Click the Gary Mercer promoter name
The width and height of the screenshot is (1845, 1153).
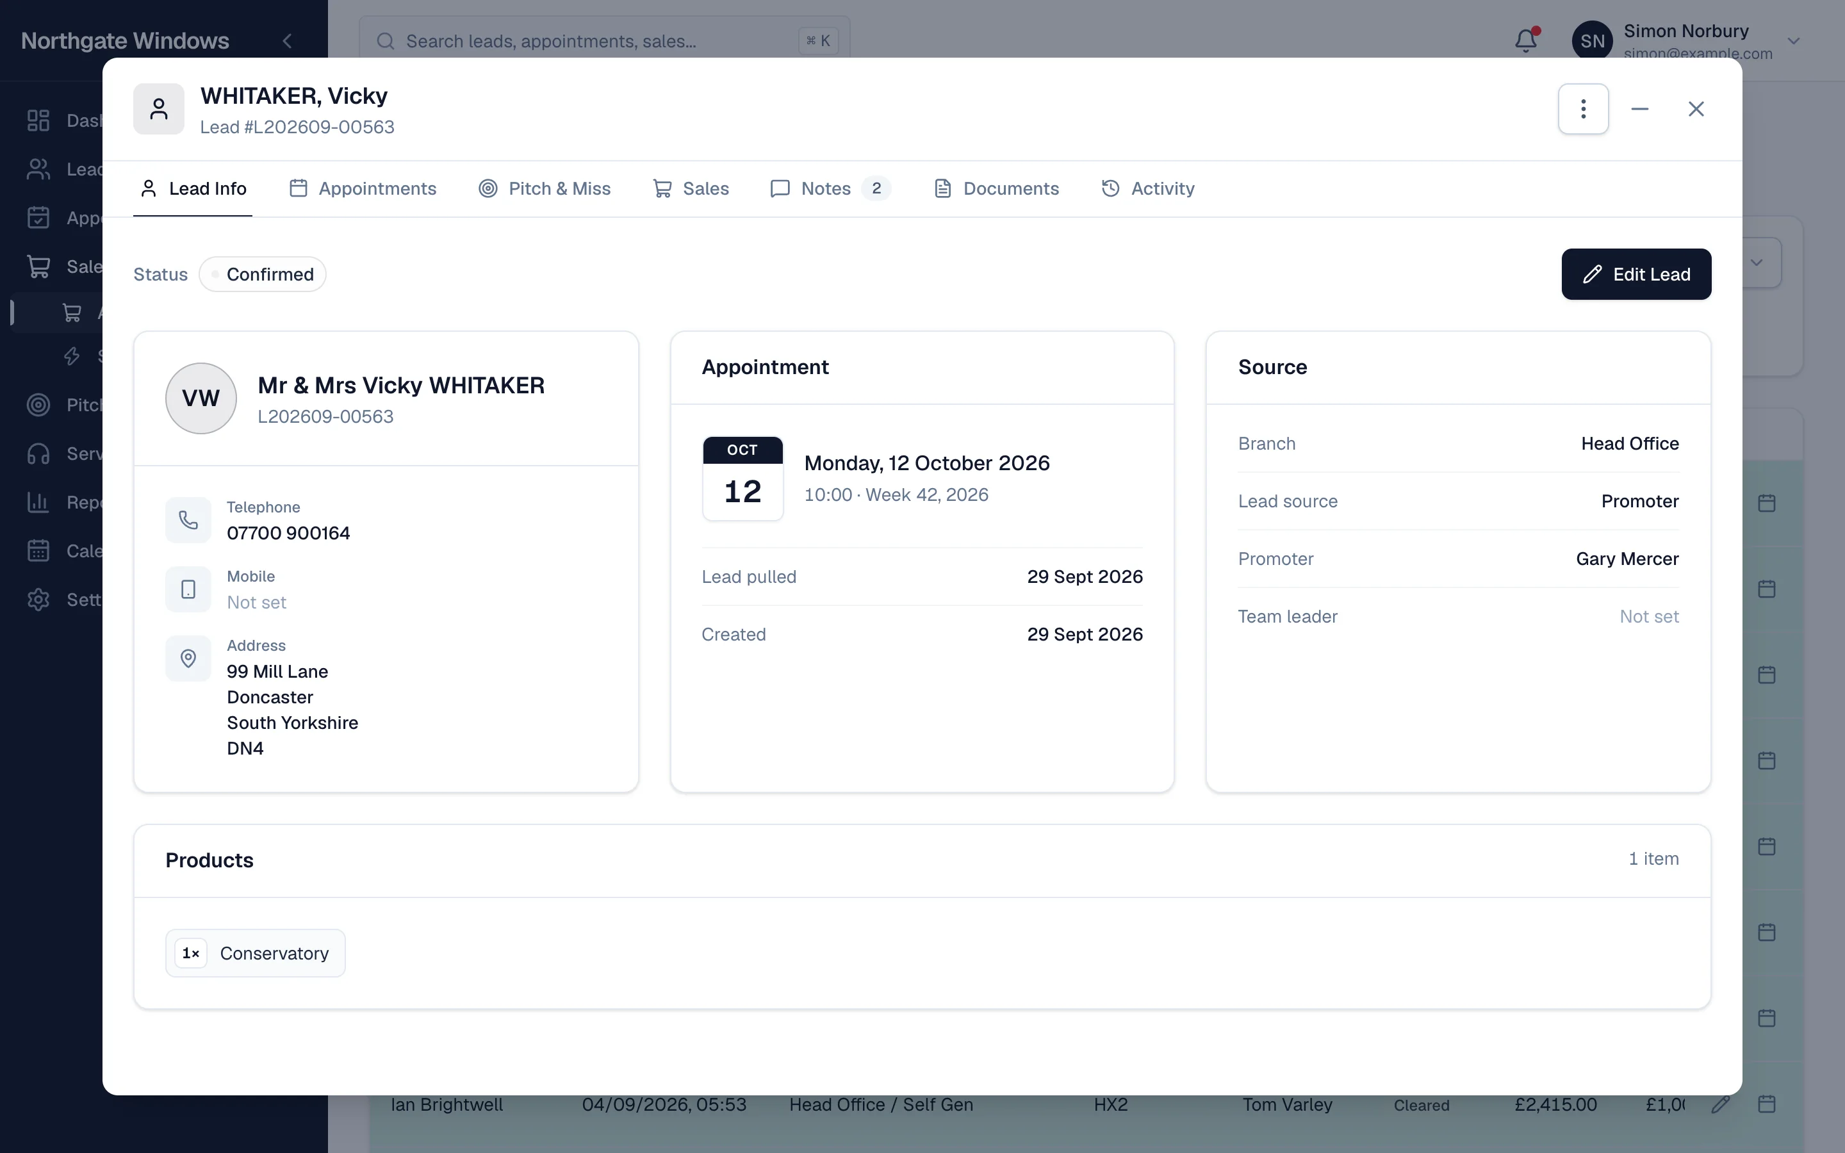point(1628,559)
